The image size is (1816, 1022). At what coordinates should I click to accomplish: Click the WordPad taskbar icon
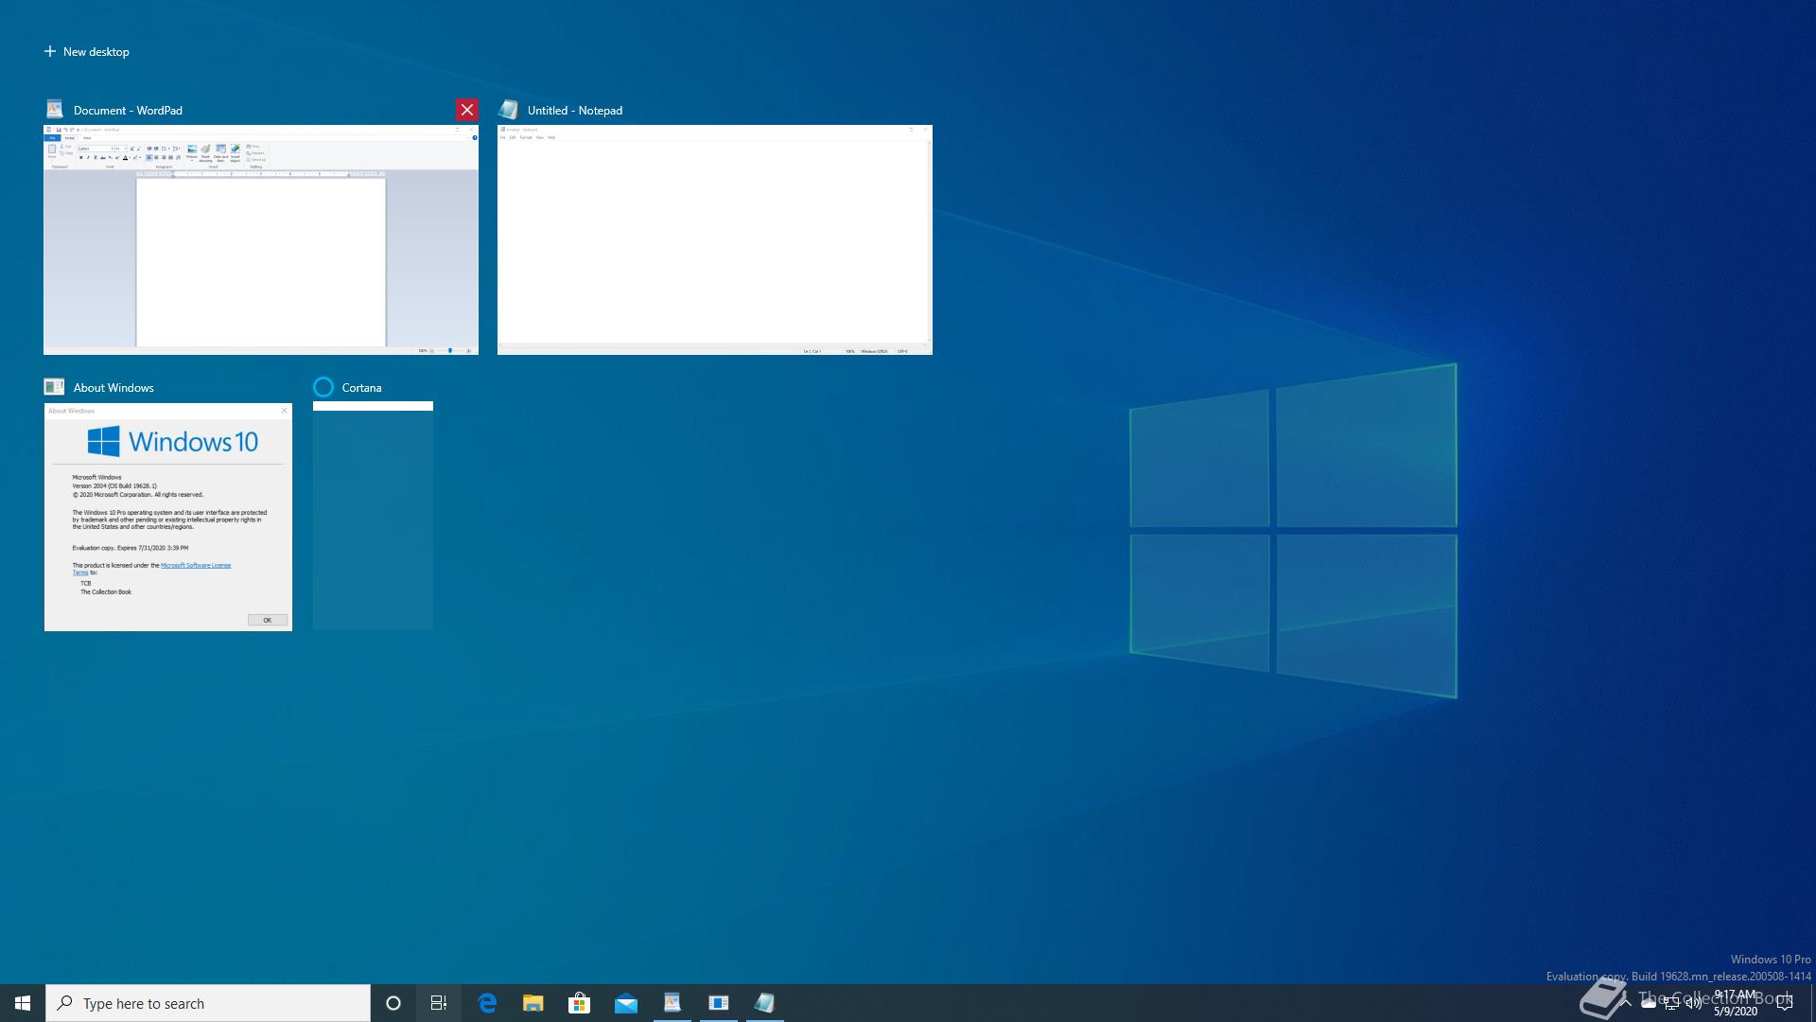672,1003
